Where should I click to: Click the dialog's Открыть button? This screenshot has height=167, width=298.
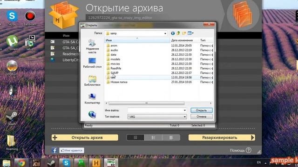202,110
